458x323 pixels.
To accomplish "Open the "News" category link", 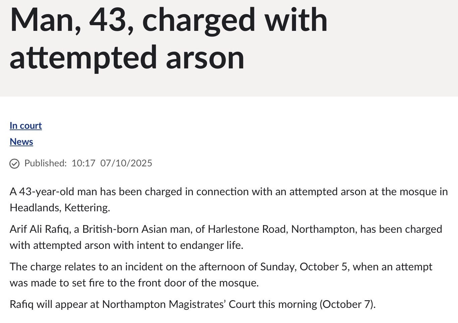I will pos(21,142).
